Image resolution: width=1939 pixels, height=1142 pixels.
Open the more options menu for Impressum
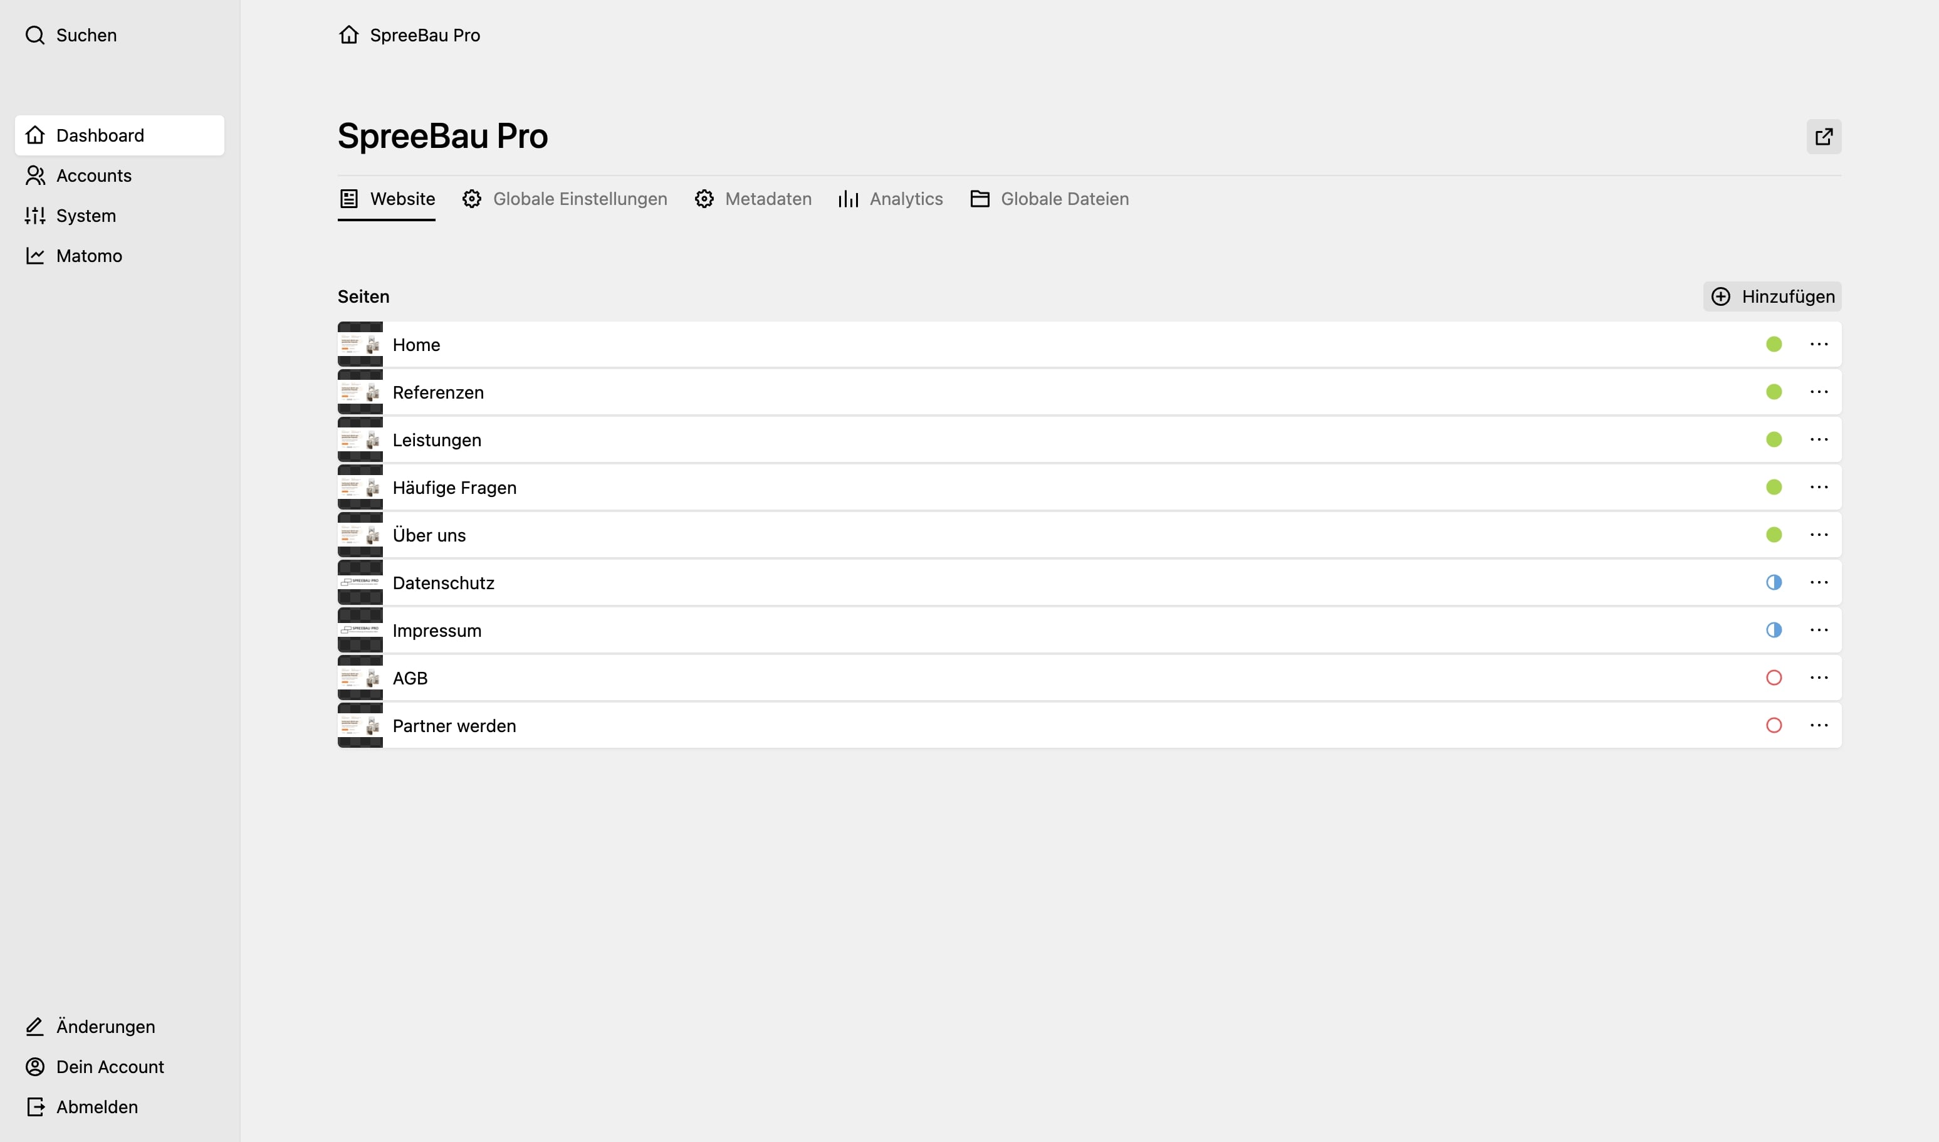click(1819, 631)
